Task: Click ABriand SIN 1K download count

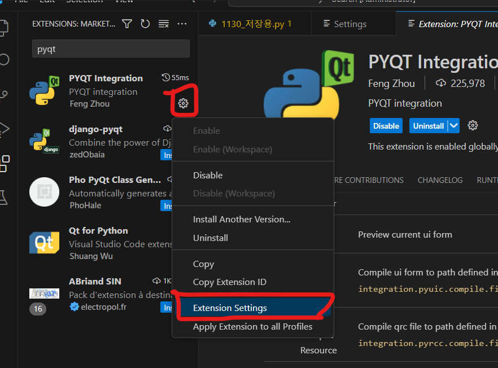Action: [162, 281]
